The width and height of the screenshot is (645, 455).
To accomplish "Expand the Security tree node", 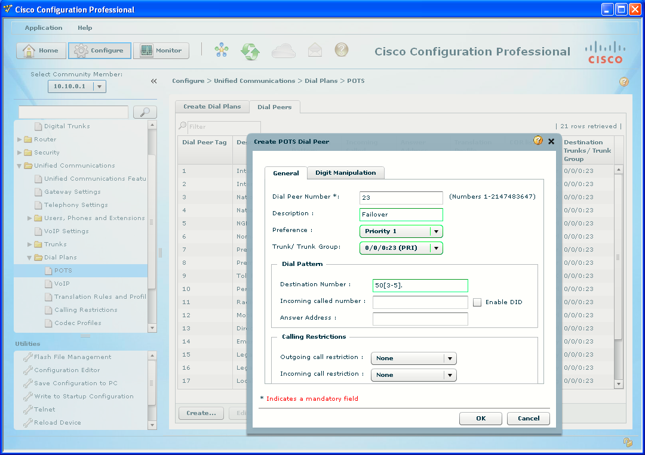I will coord(19,153).
